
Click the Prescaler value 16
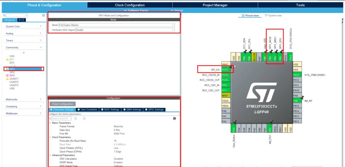(x=115, y=141)
